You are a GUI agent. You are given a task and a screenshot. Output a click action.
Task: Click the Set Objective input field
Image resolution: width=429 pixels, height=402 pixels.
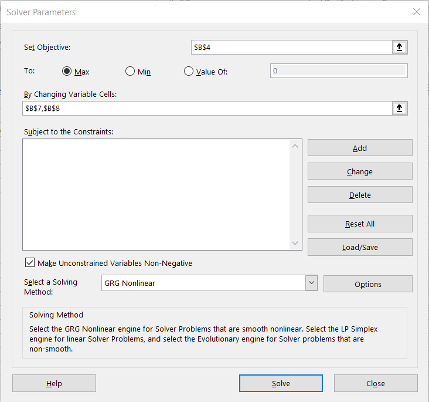pyautogui.click(x=290, y=48)
